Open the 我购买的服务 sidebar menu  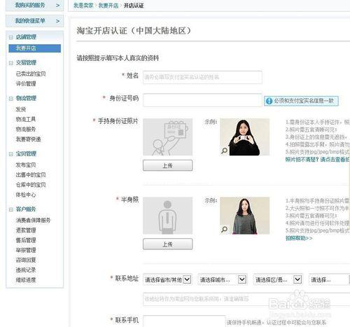tap(34, 5)
